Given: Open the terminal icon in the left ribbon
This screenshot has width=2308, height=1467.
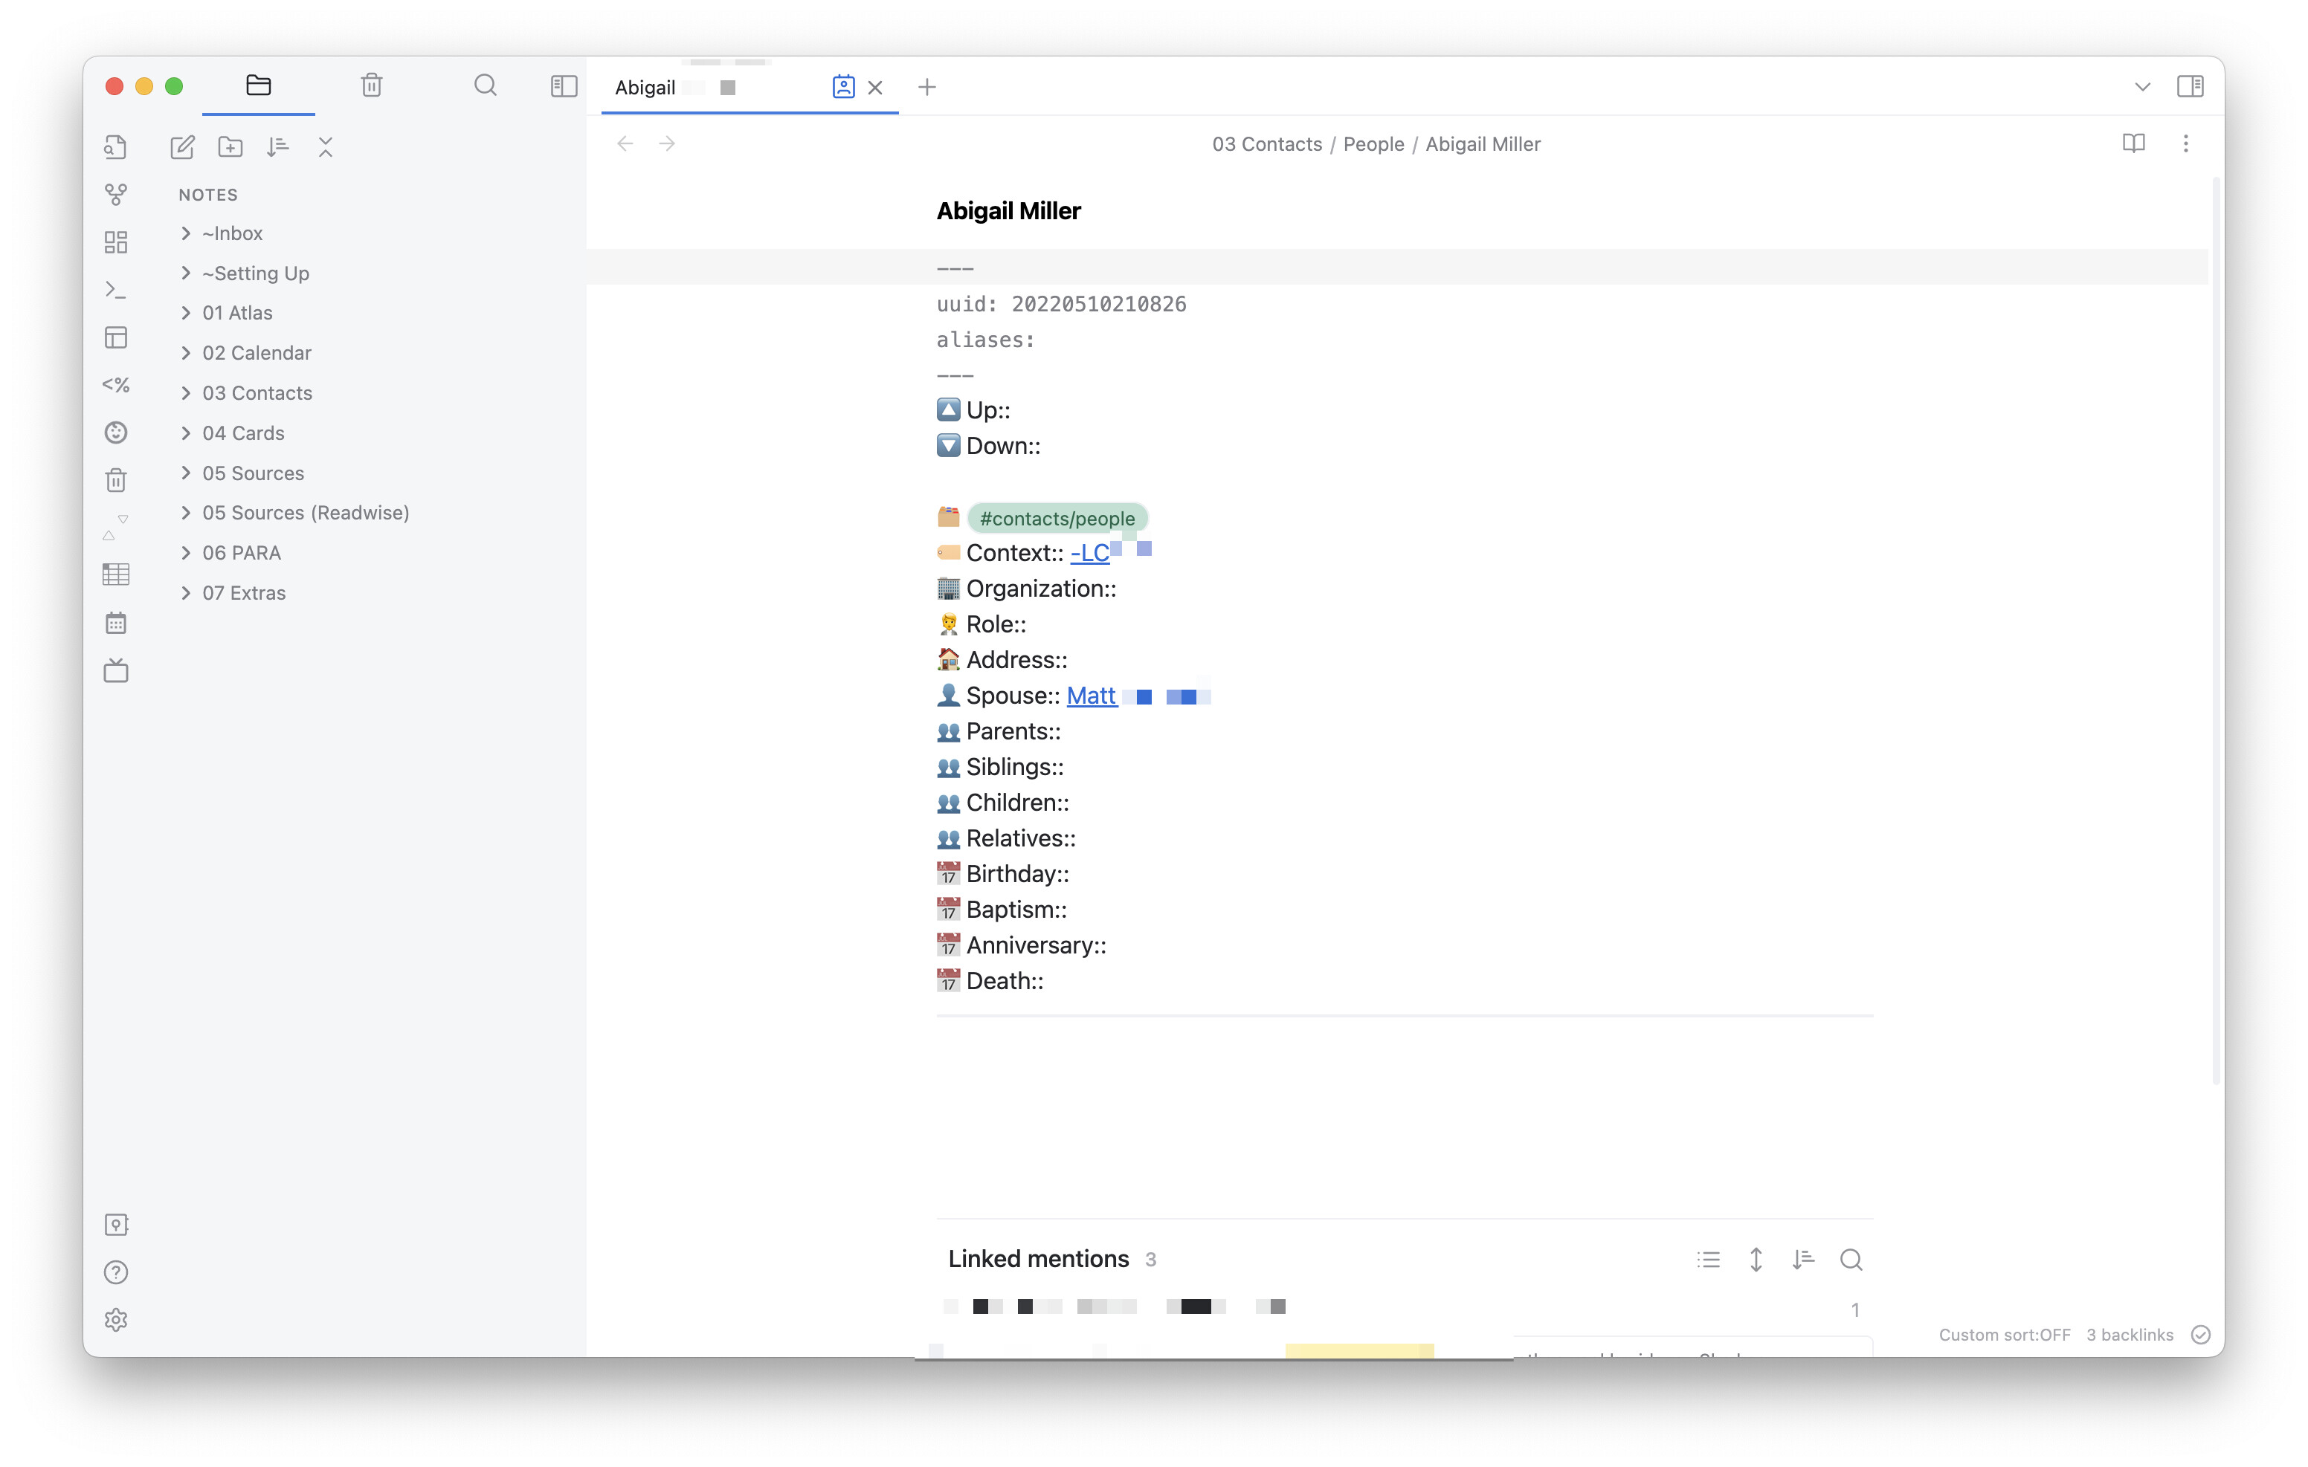Looking at the screenshot, I should (x=116, y=288).
